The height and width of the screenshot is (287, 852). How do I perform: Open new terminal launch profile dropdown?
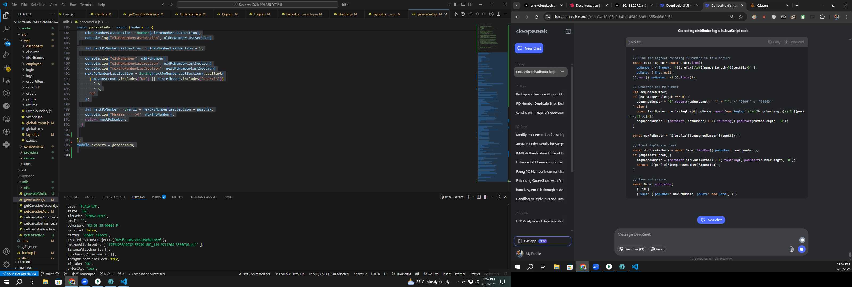coord(473,197)
